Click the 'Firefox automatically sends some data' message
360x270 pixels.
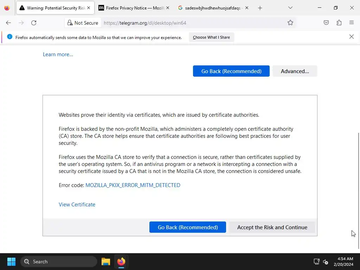click(x=98, y=37)
